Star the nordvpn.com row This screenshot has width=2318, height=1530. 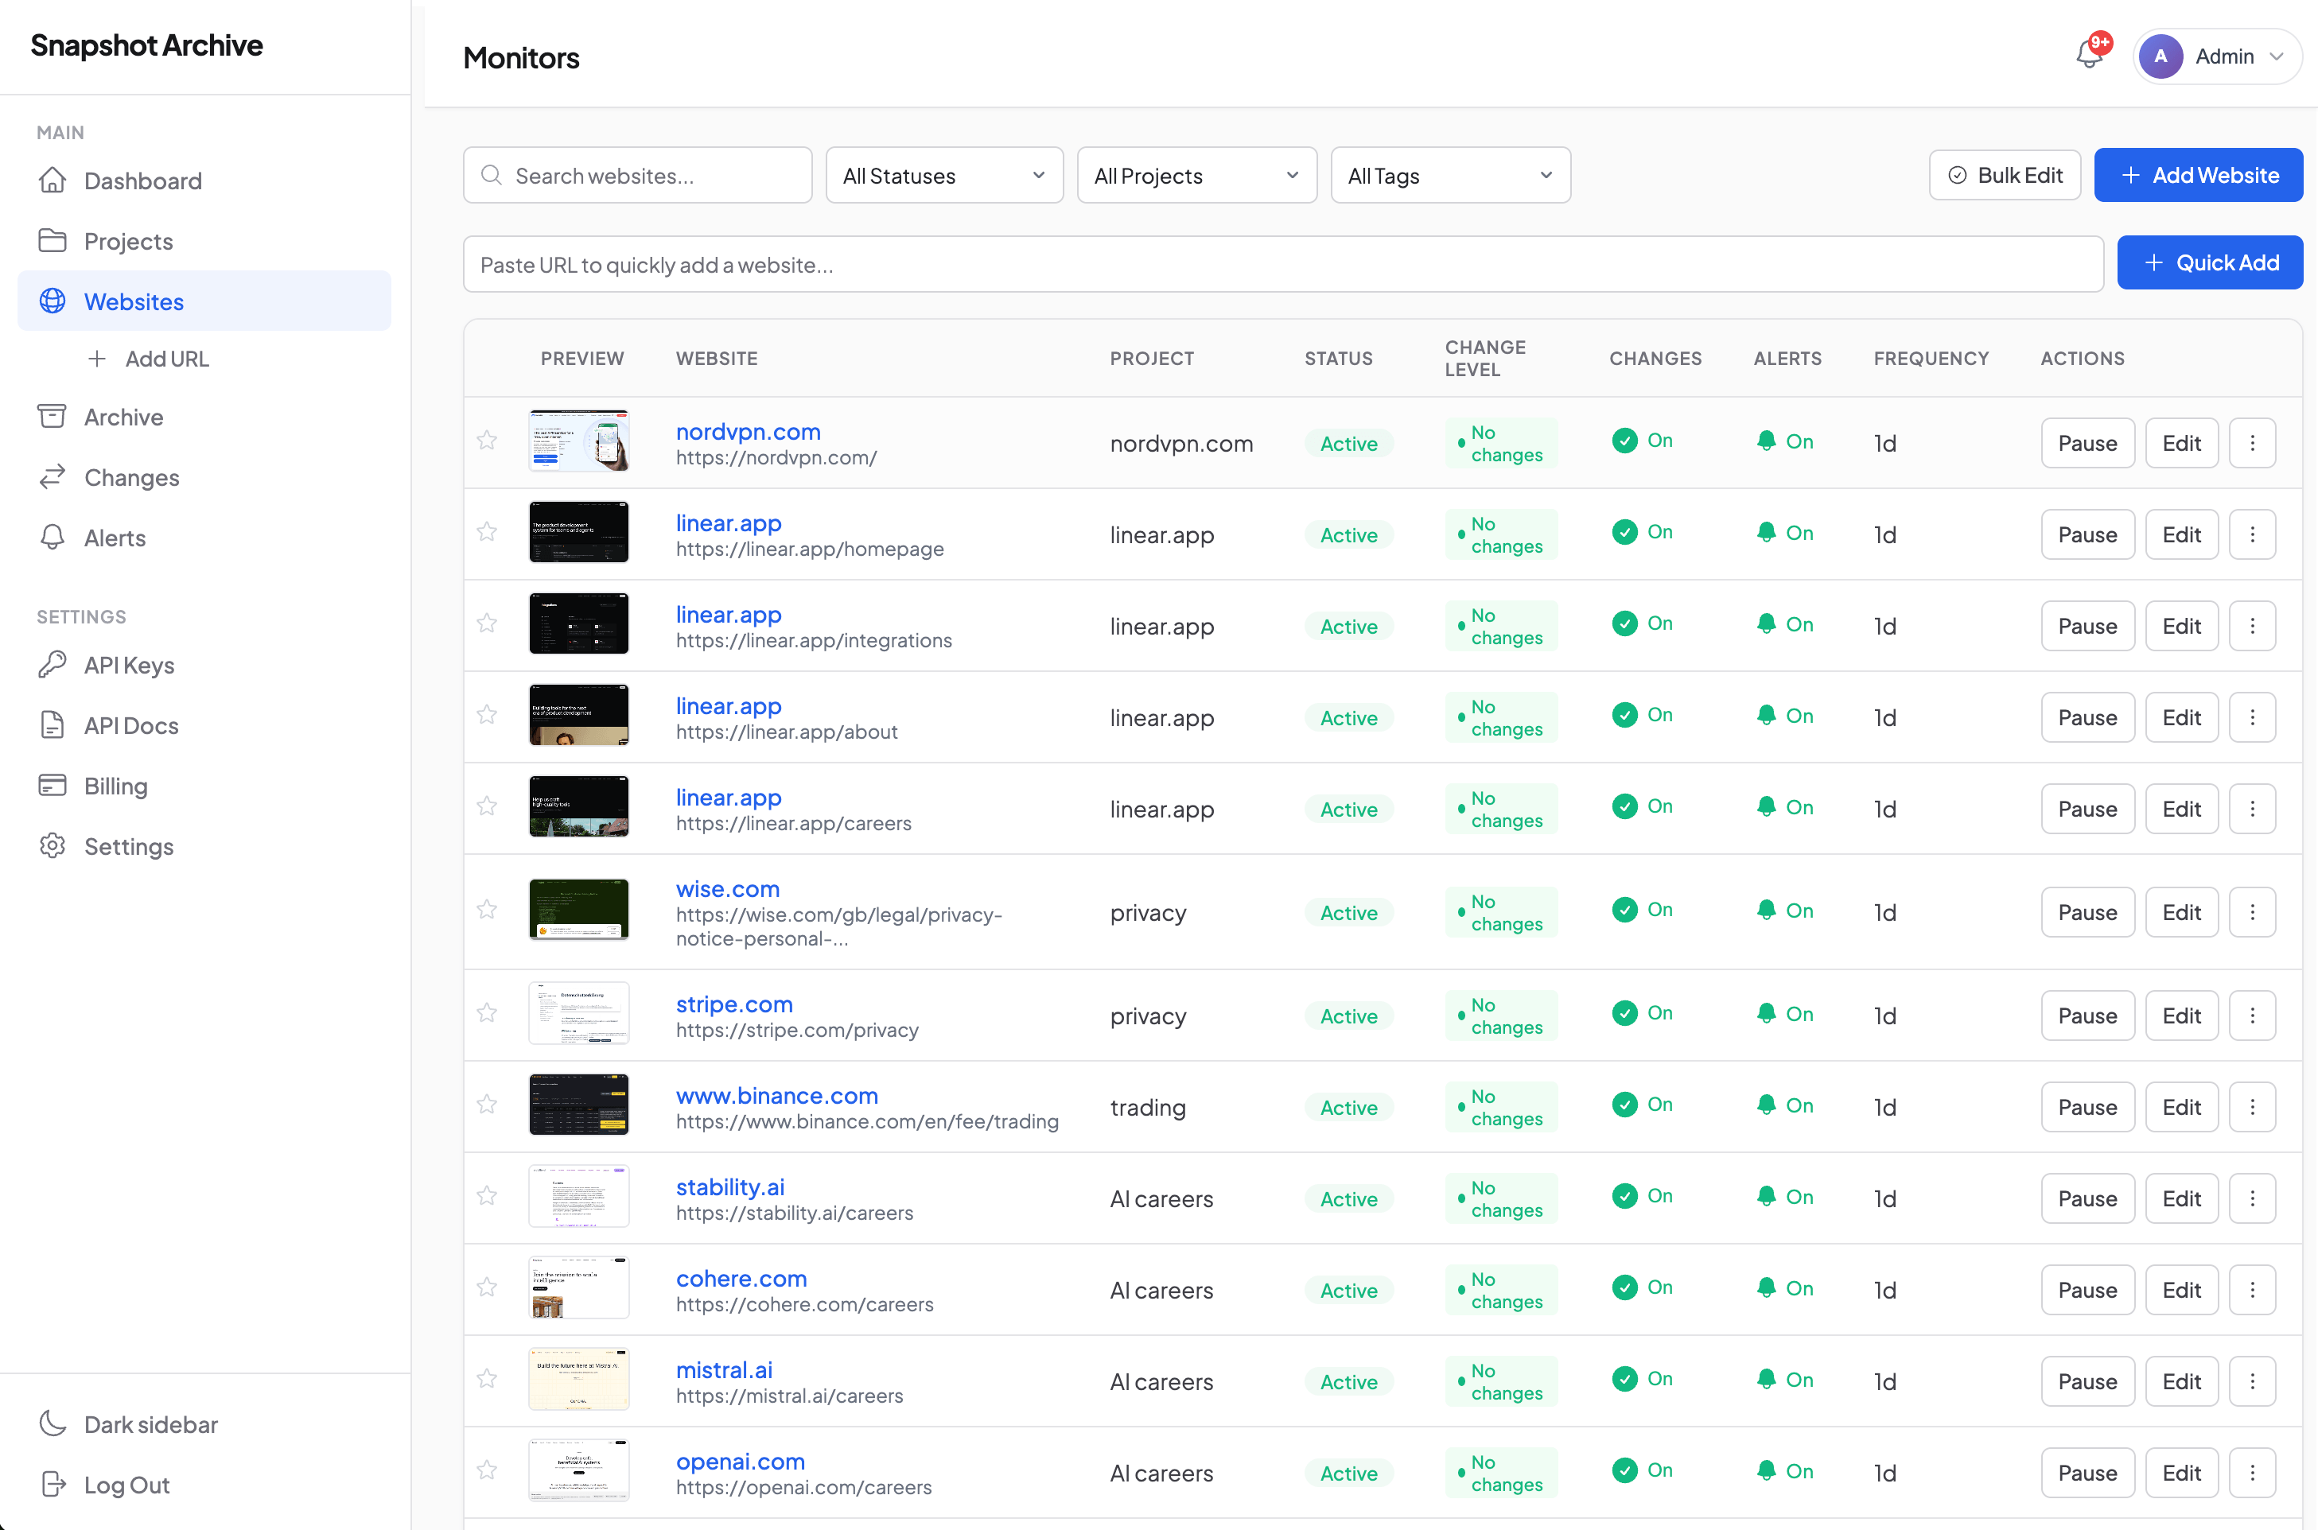487,441
